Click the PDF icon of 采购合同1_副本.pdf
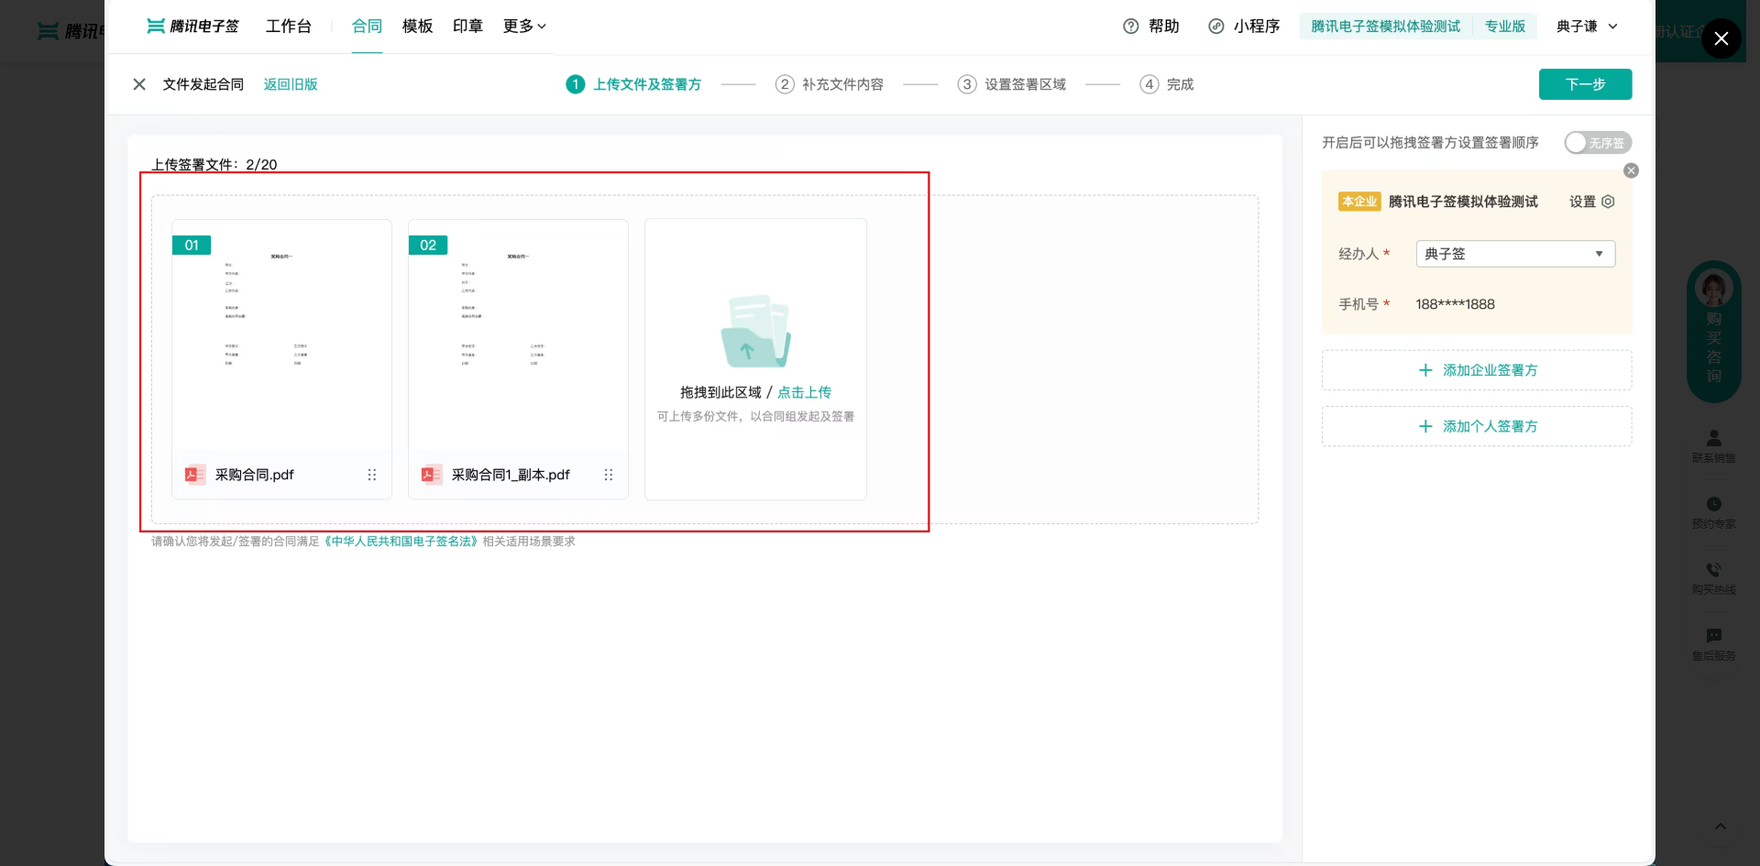 point(432,475)
